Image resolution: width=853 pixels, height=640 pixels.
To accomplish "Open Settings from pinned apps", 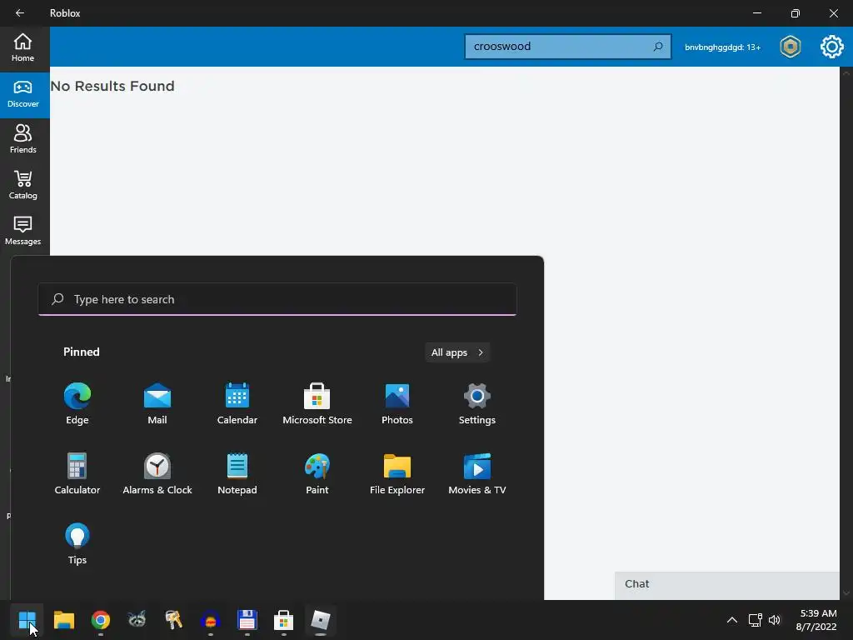I will (x=477, y=403).
